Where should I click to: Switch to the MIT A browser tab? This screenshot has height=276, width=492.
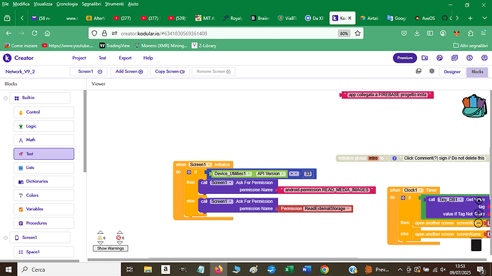[x=205, y=19]
